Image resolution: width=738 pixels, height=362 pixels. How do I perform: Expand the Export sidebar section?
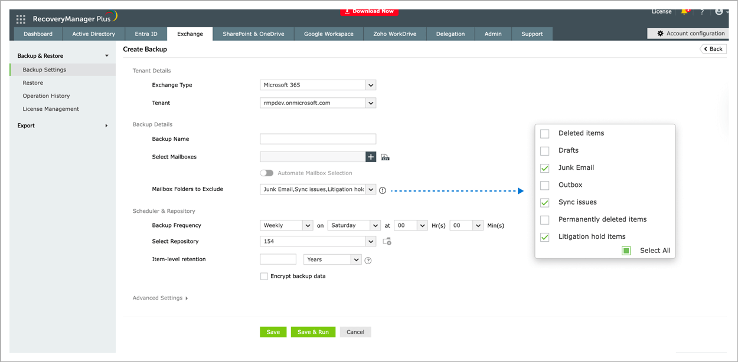(x=106, y=126)
